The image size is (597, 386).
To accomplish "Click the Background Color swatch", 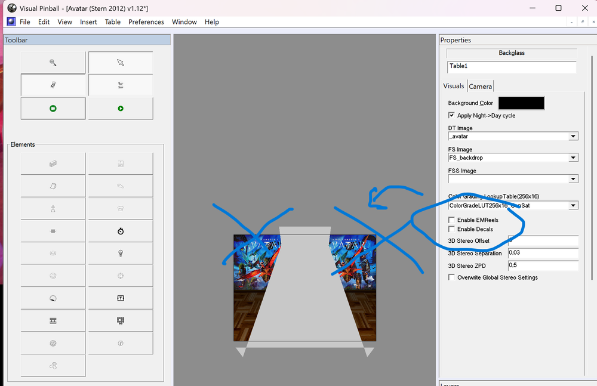I will tap(521, 103).
